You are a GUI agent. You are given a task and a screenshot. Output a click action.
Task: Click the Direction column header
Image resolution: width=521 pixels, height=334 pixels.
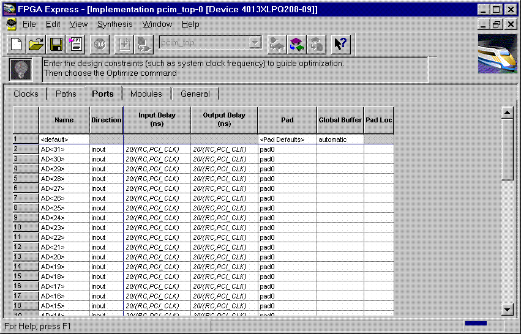click(107, 120)
